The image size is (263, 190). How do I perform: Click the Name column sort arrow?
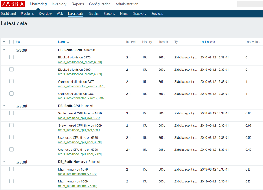(68, 42)
